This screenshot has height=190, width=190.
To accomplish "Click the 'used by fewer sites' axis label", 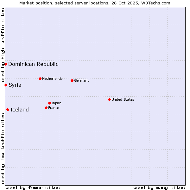I will [33, 187].
